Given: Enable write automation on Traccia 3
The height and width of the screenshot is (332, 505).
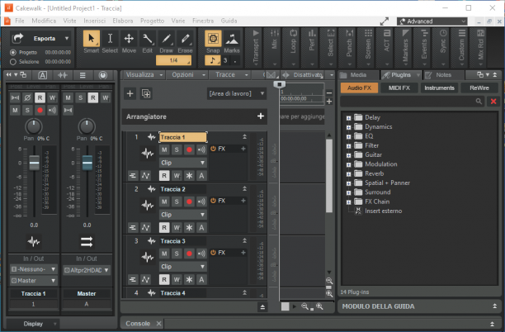Looking at the screenshot, I should coord(177,279).
